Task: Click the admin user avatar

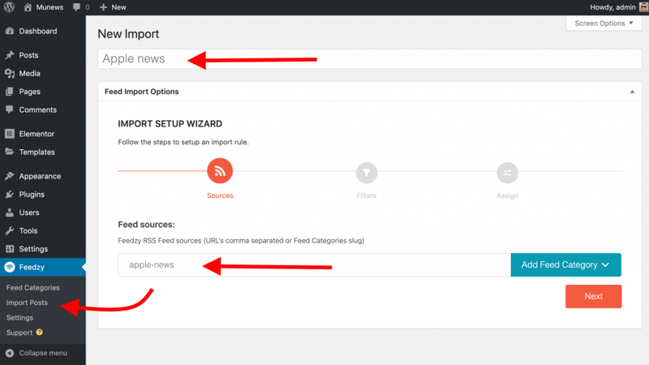Action: pos(643,7)
